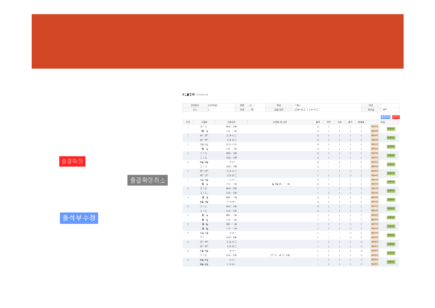Viewport: 435px width, 308px height.
Task: Click the small blue 출석부수정 button above table
Action: coord(386,117)
